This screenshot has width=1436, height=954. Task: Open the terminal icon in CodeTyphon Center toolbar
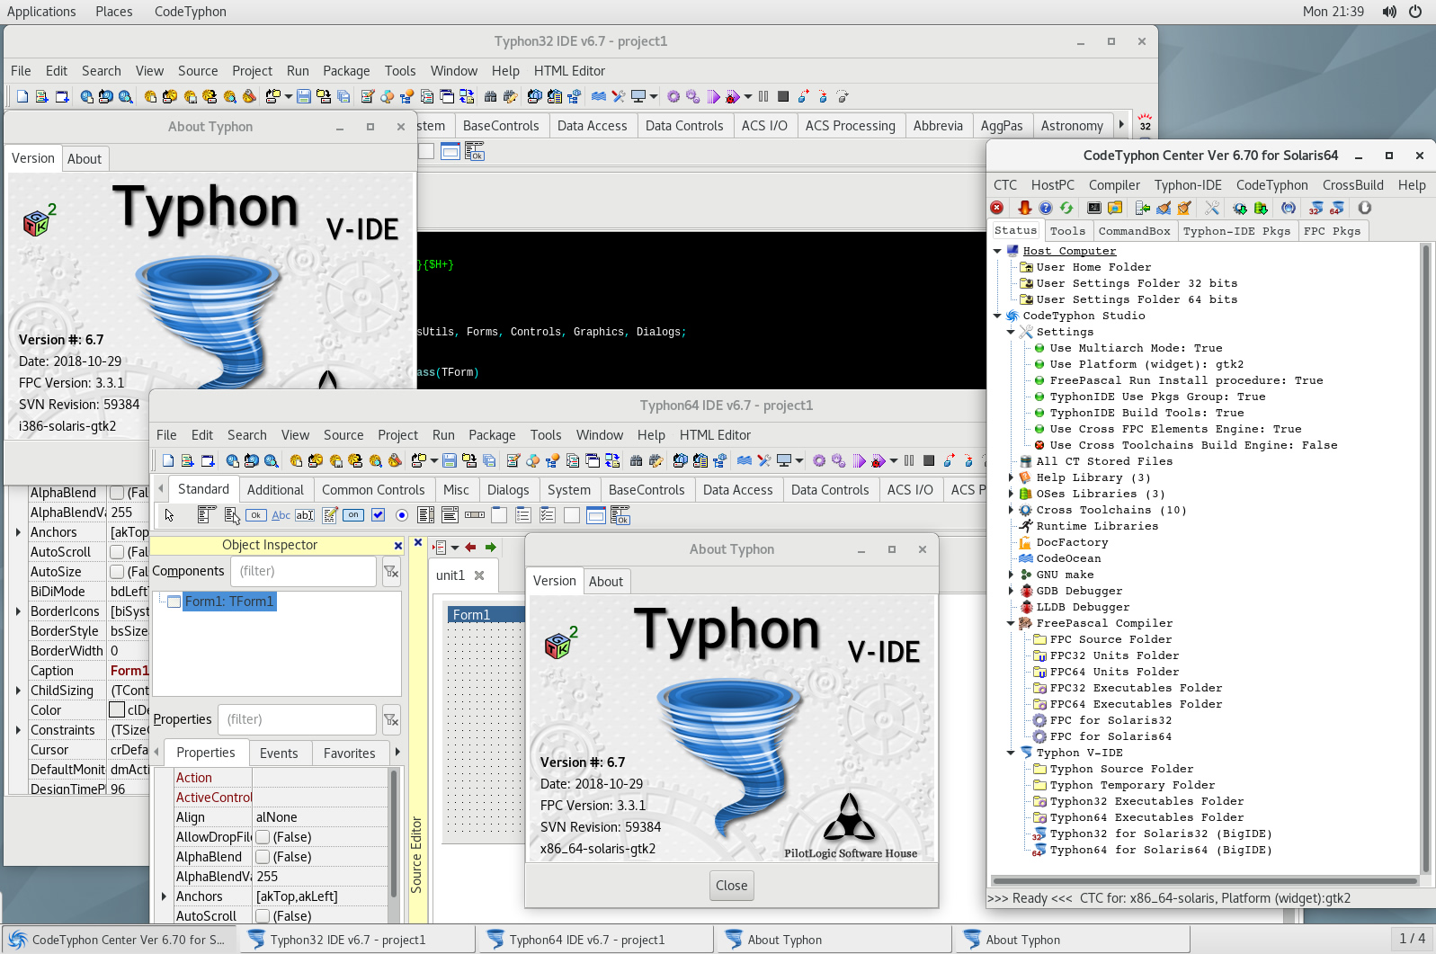tap(1094, 208)
